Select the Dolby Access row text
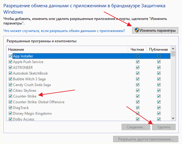The width and height of the screenshot is (182, 144). click(24, 119)
